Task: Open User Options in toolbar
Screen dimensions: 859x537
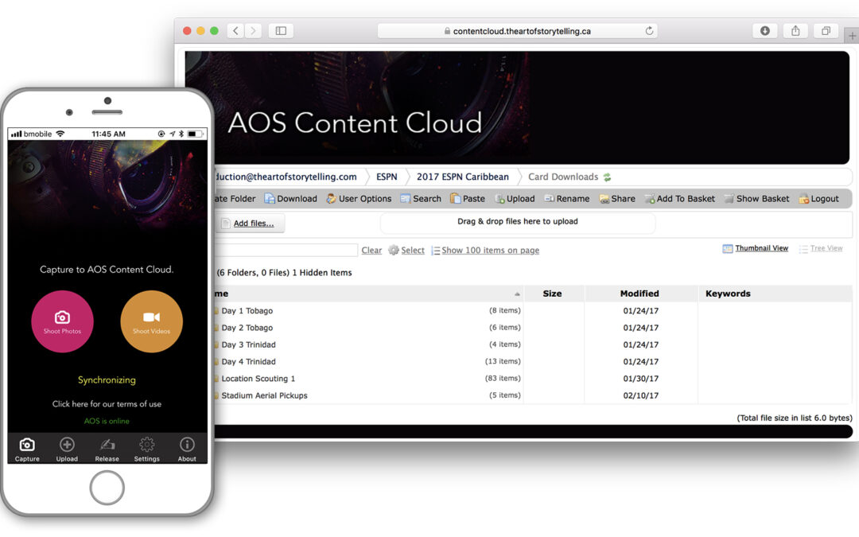Action: 359,199
